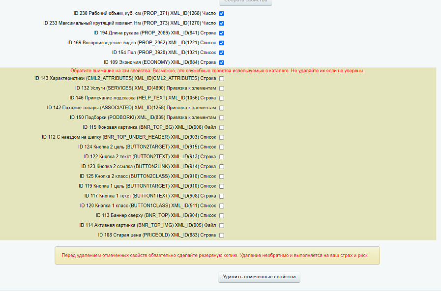Check ID 132 Услуги SERVICES checkbox

222,88
